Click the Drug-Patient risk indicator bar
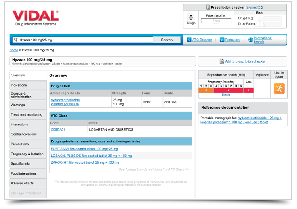This screenshot has width=297, height=209. click(x=272, y=24)
